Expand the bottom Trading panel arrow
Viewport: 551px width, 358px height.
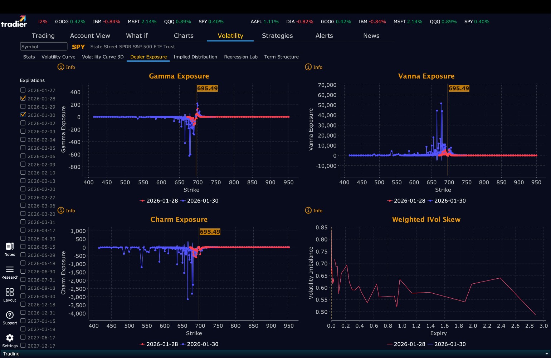[x=546, y=354]
